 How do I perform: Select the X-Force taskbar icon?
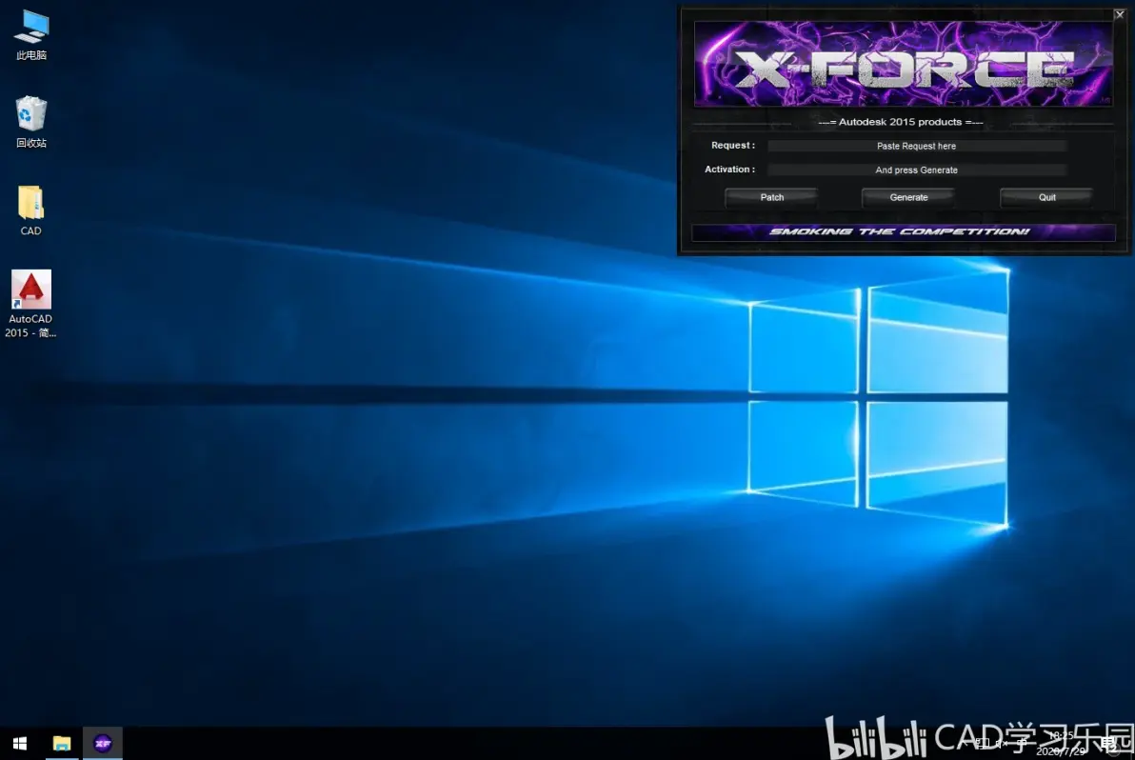pyautogui.click(x=103, y=744)
